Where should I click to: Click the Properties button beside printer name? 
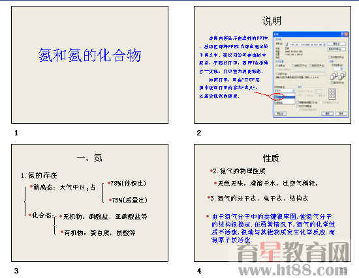(336, 44)
